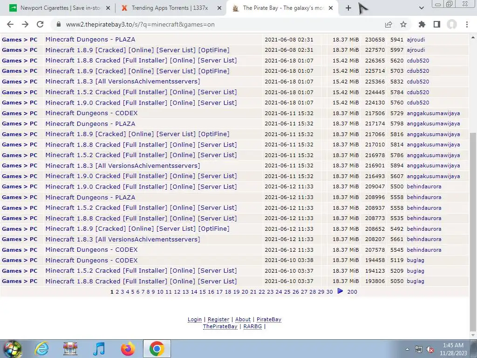Click the scrollbar down arrow
Viewport: 477px width, 358px height.
[473, 335]
